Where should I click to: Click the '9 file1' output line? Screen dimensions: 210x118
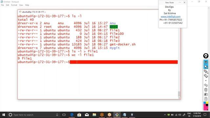coord(25,58)
